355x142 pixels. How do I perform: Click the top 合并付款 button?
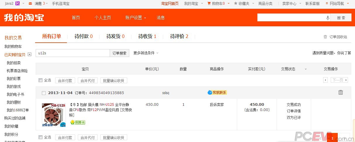(x=65, y=80)
